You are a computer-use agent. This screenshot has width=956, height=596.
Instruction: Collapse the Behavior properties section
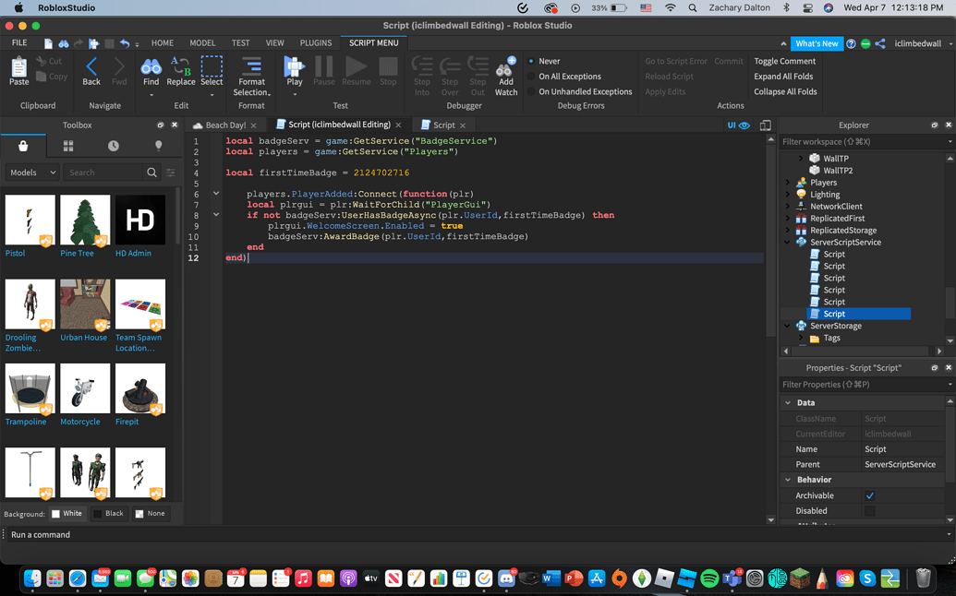click(788, 480)
